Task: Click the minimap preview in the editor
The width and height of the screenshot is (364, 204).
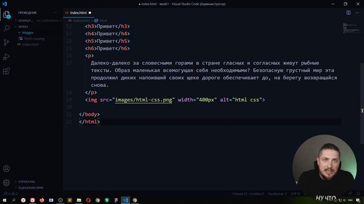Action: pyautogui.click(x=351, y=28)
